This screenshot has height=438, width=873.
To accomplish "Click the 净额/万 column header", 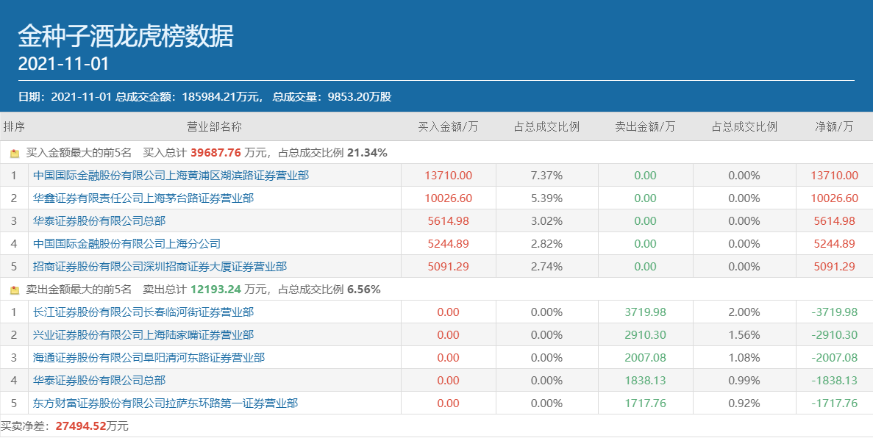I will tap(834, 127).
